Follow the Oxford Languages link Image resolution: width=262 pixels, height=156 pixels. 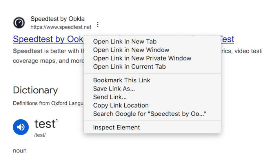(67, 103)
